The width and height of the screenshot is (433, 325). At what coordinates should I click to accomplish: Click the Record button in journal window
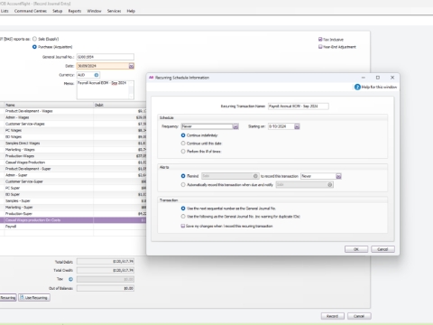coord(332,316)
